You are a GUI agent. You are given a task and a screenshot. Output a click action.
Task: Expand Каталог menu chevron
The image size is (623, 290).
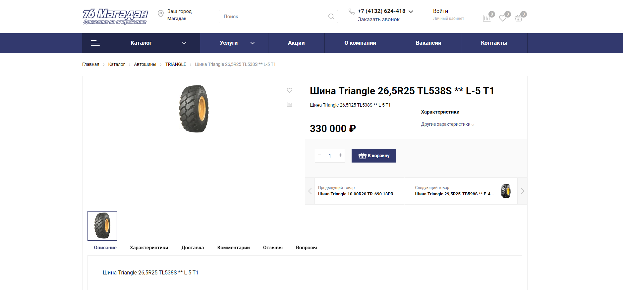tap(184, 43)
